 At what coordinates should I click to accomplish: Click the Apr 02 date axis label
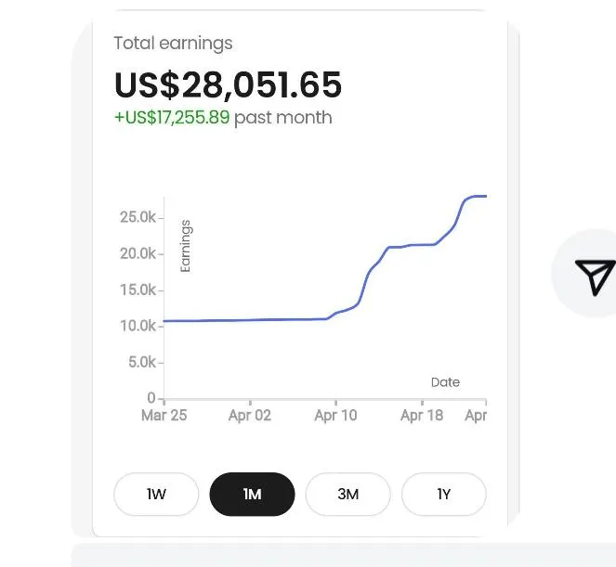click(250, 415)
